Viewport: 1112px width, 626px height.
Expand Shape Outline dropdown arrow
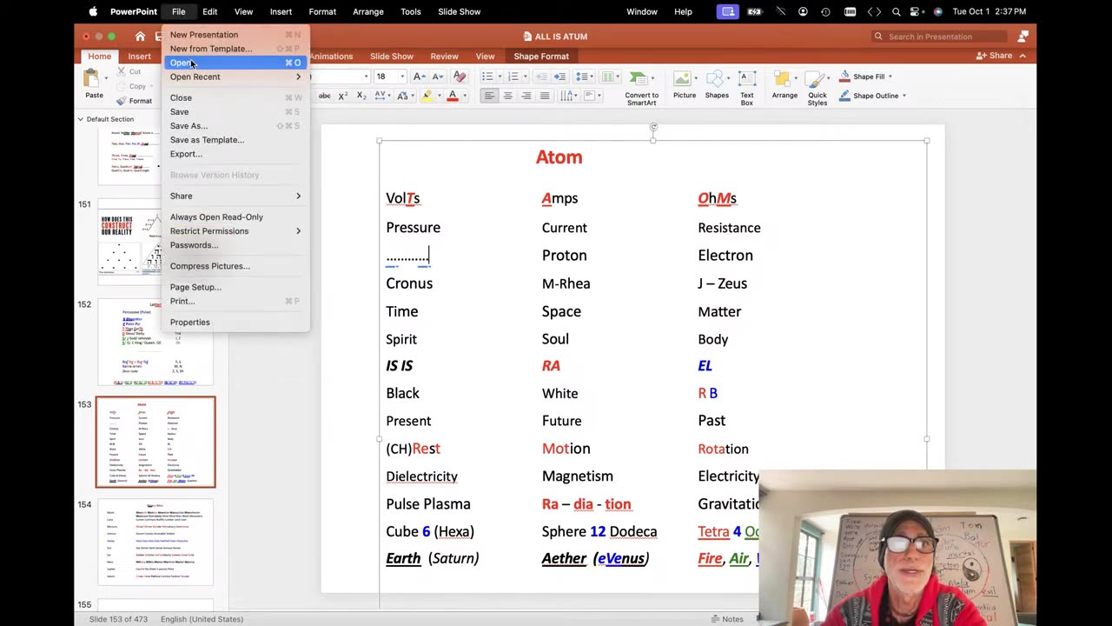[x=903, y=96]
